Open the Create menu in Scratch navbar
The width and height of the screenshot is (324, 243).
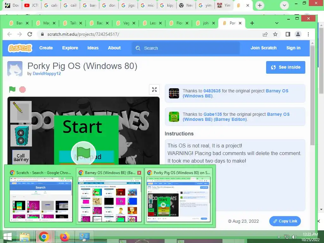pos(46,48)
